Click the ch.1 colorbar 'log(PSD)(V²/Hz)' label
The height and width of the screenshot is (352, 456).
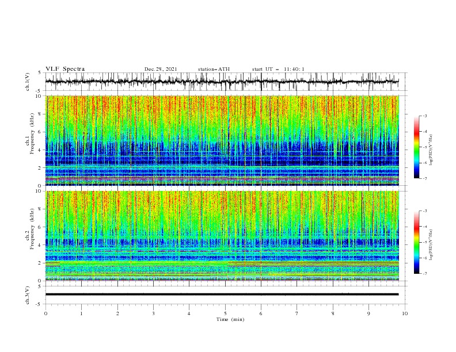click(431, 150)
